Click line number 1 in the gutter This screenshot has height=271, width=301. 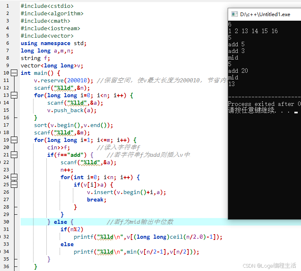pos(7,6)
